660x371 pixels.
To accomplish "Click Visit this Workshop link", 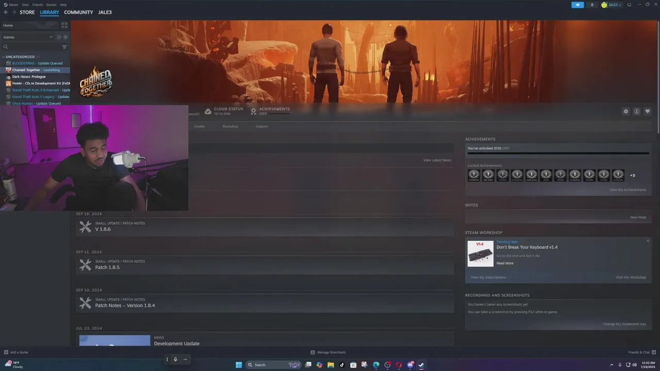I will (x=631, y=277).
